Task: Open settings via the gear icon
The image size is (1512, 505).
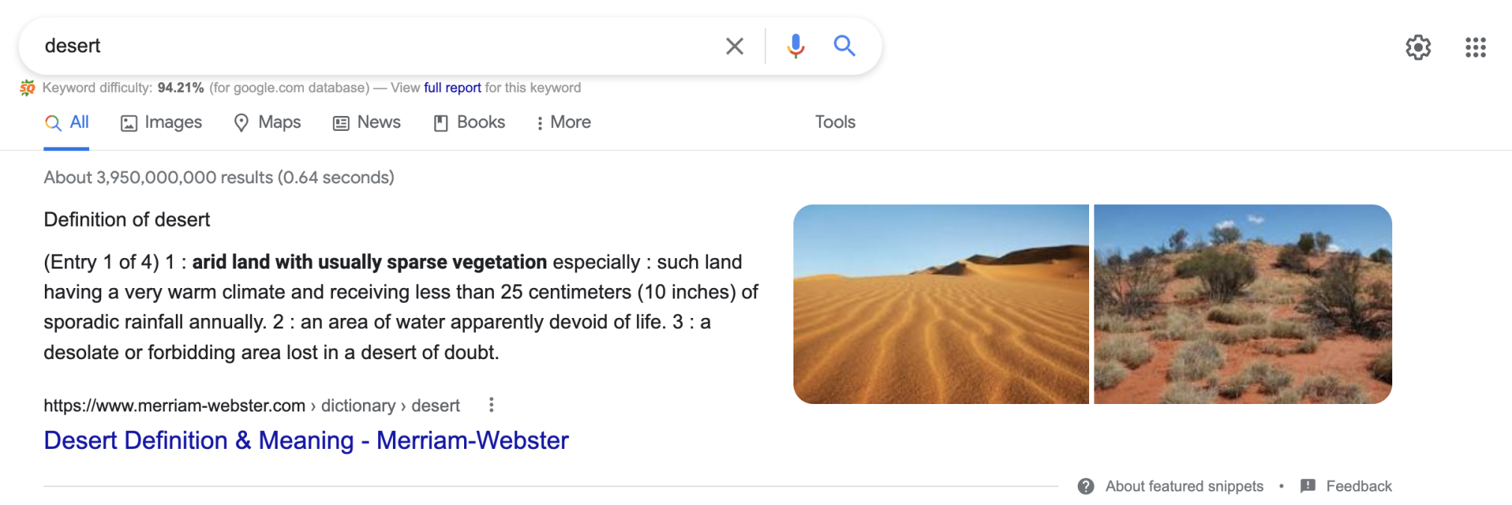Action: [1418, 47]
